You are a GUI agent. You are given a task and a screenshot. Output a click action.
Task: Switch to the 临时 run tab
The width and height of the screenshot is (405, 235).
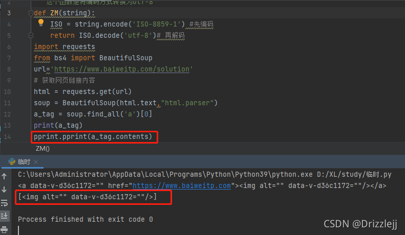point(24,162)
